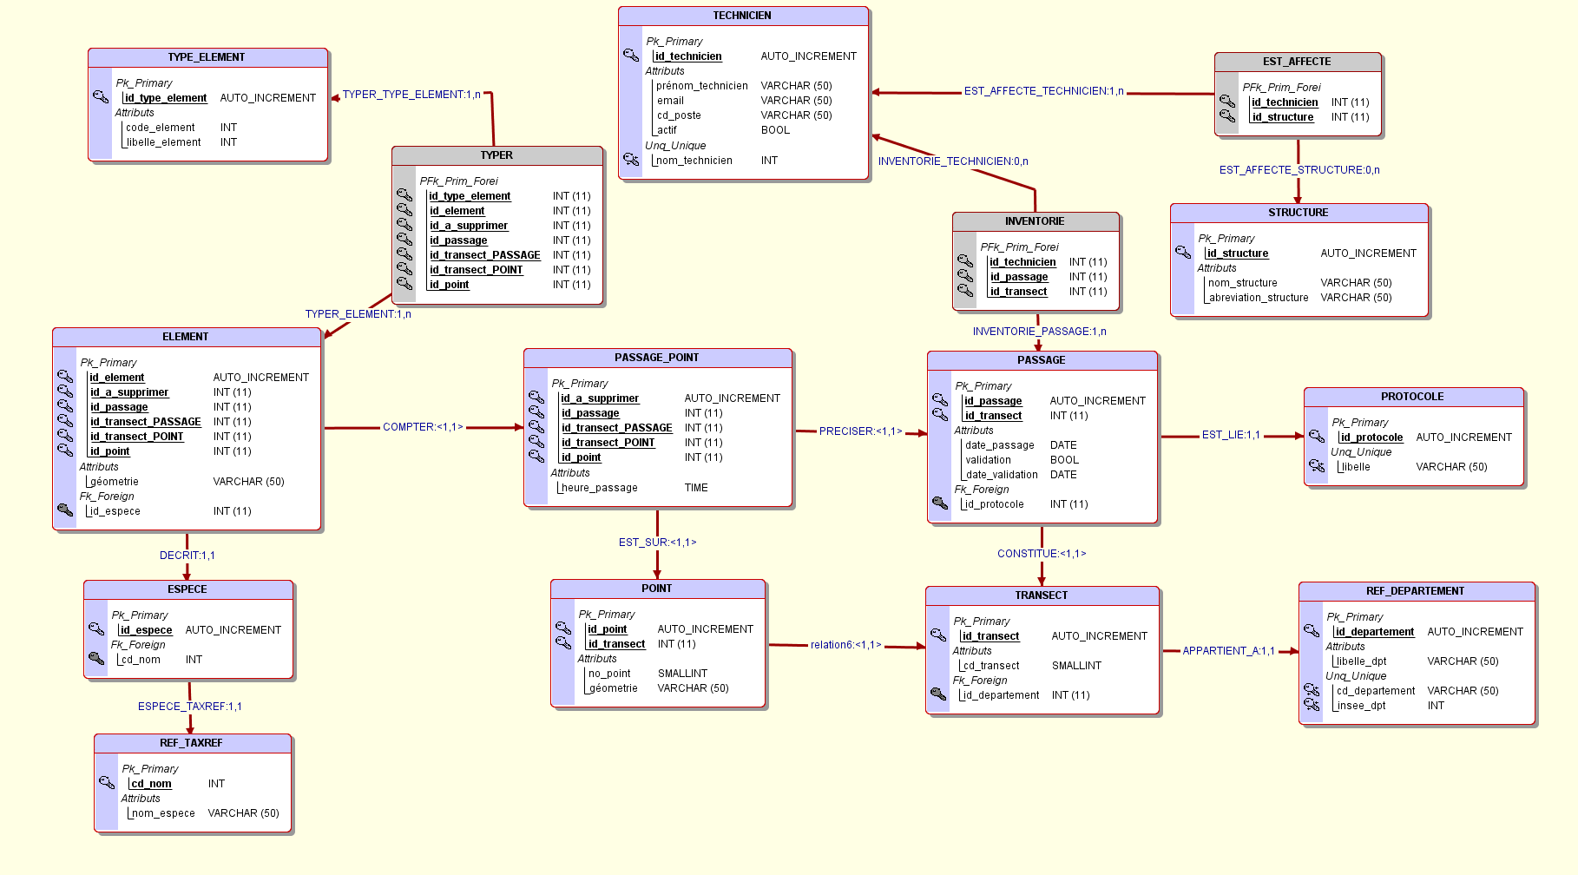The height and width of the screenshot is (875, 1578).
Task: Click the DECRIT:1,1 relation label
Action: (187, 556)
